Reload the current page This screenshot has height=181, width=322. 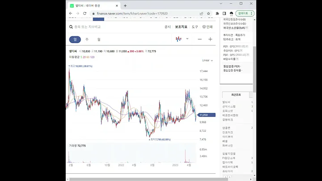click(85, 13)
